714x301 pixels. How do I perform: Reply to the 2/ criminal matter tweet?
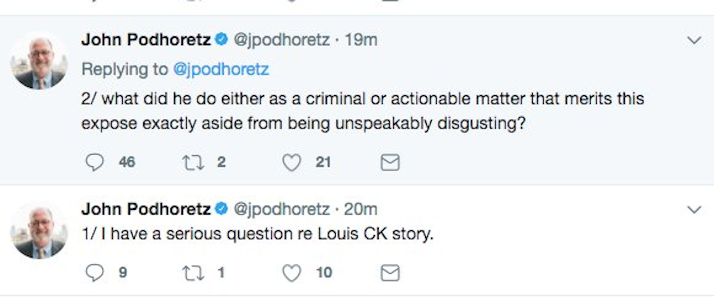[x=95, y=162]
